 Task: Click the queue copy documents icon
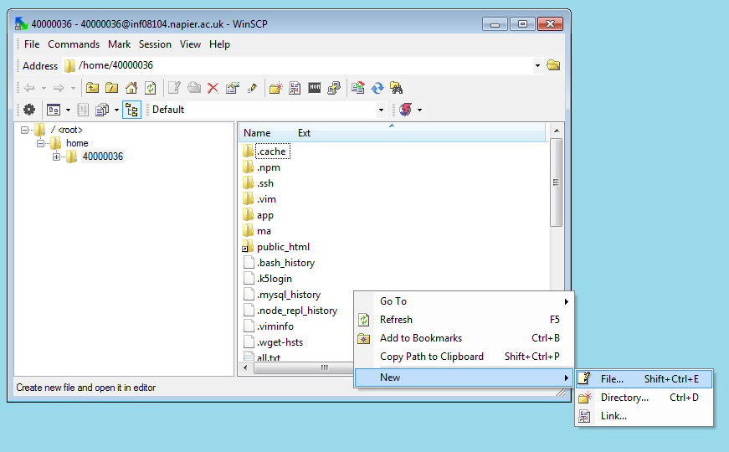coord(102,110)
